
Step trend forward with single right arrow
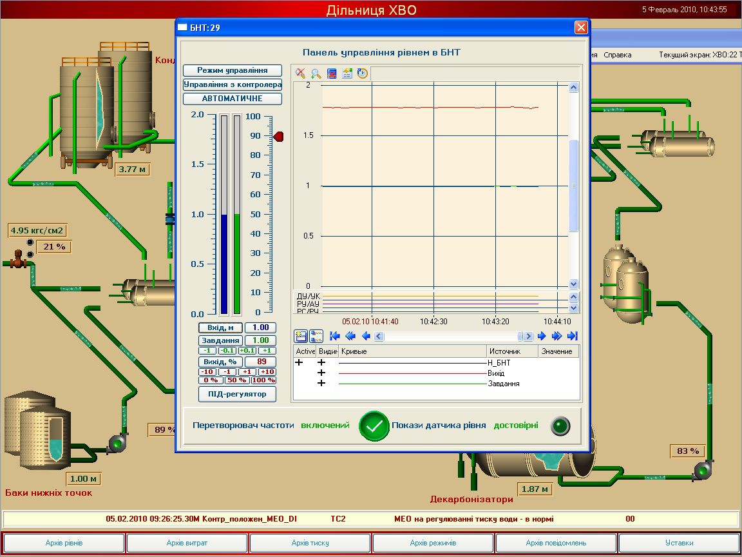[542, 336]
